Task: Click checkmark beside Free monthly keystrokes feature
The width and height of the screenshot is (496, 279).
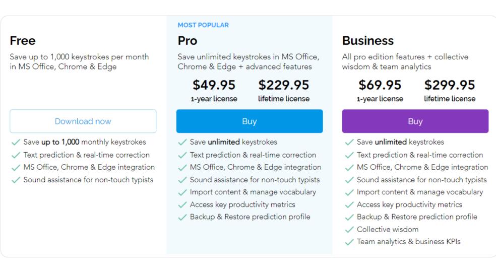Action: point(16,143)
